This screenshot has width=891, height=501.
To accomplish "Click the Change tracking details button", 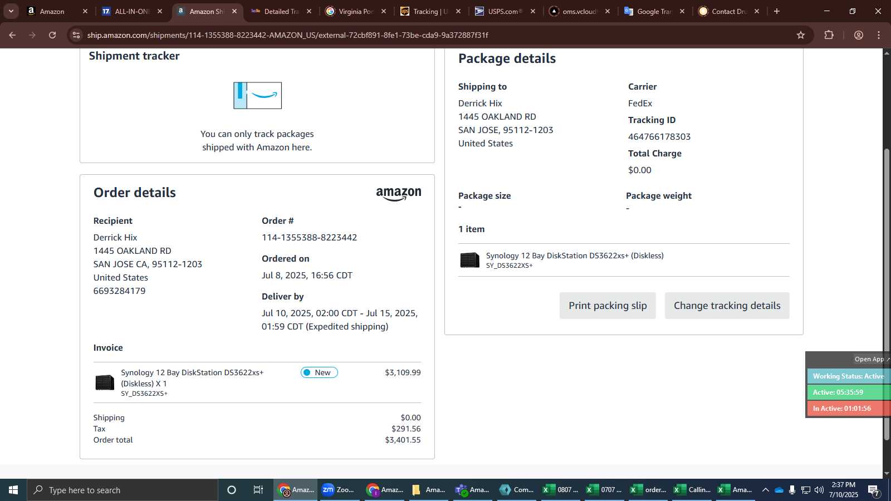I will (727, 306).
